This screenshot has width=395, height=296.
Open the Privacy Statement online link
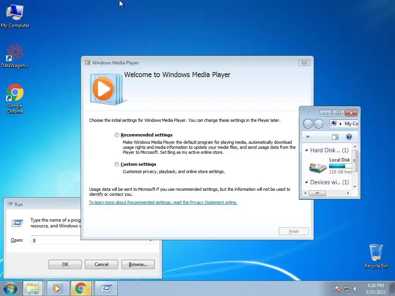[163, 202]
